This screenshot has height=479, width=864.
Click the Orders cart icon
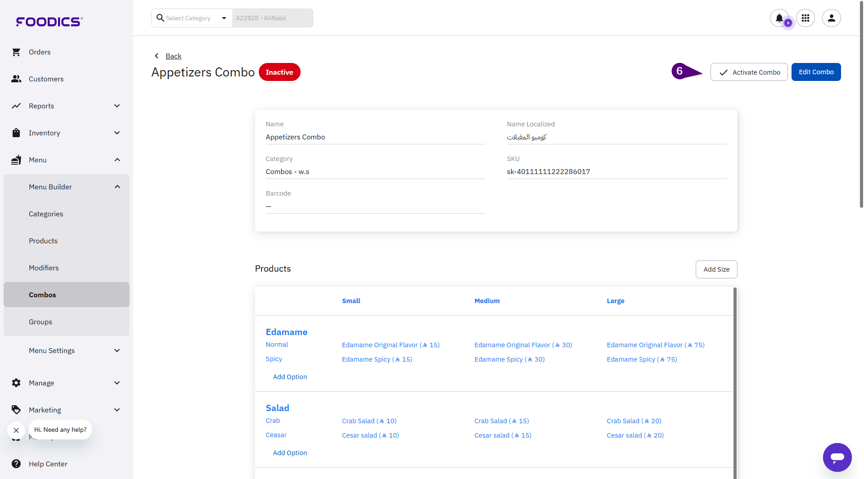[x=16, y=52]
